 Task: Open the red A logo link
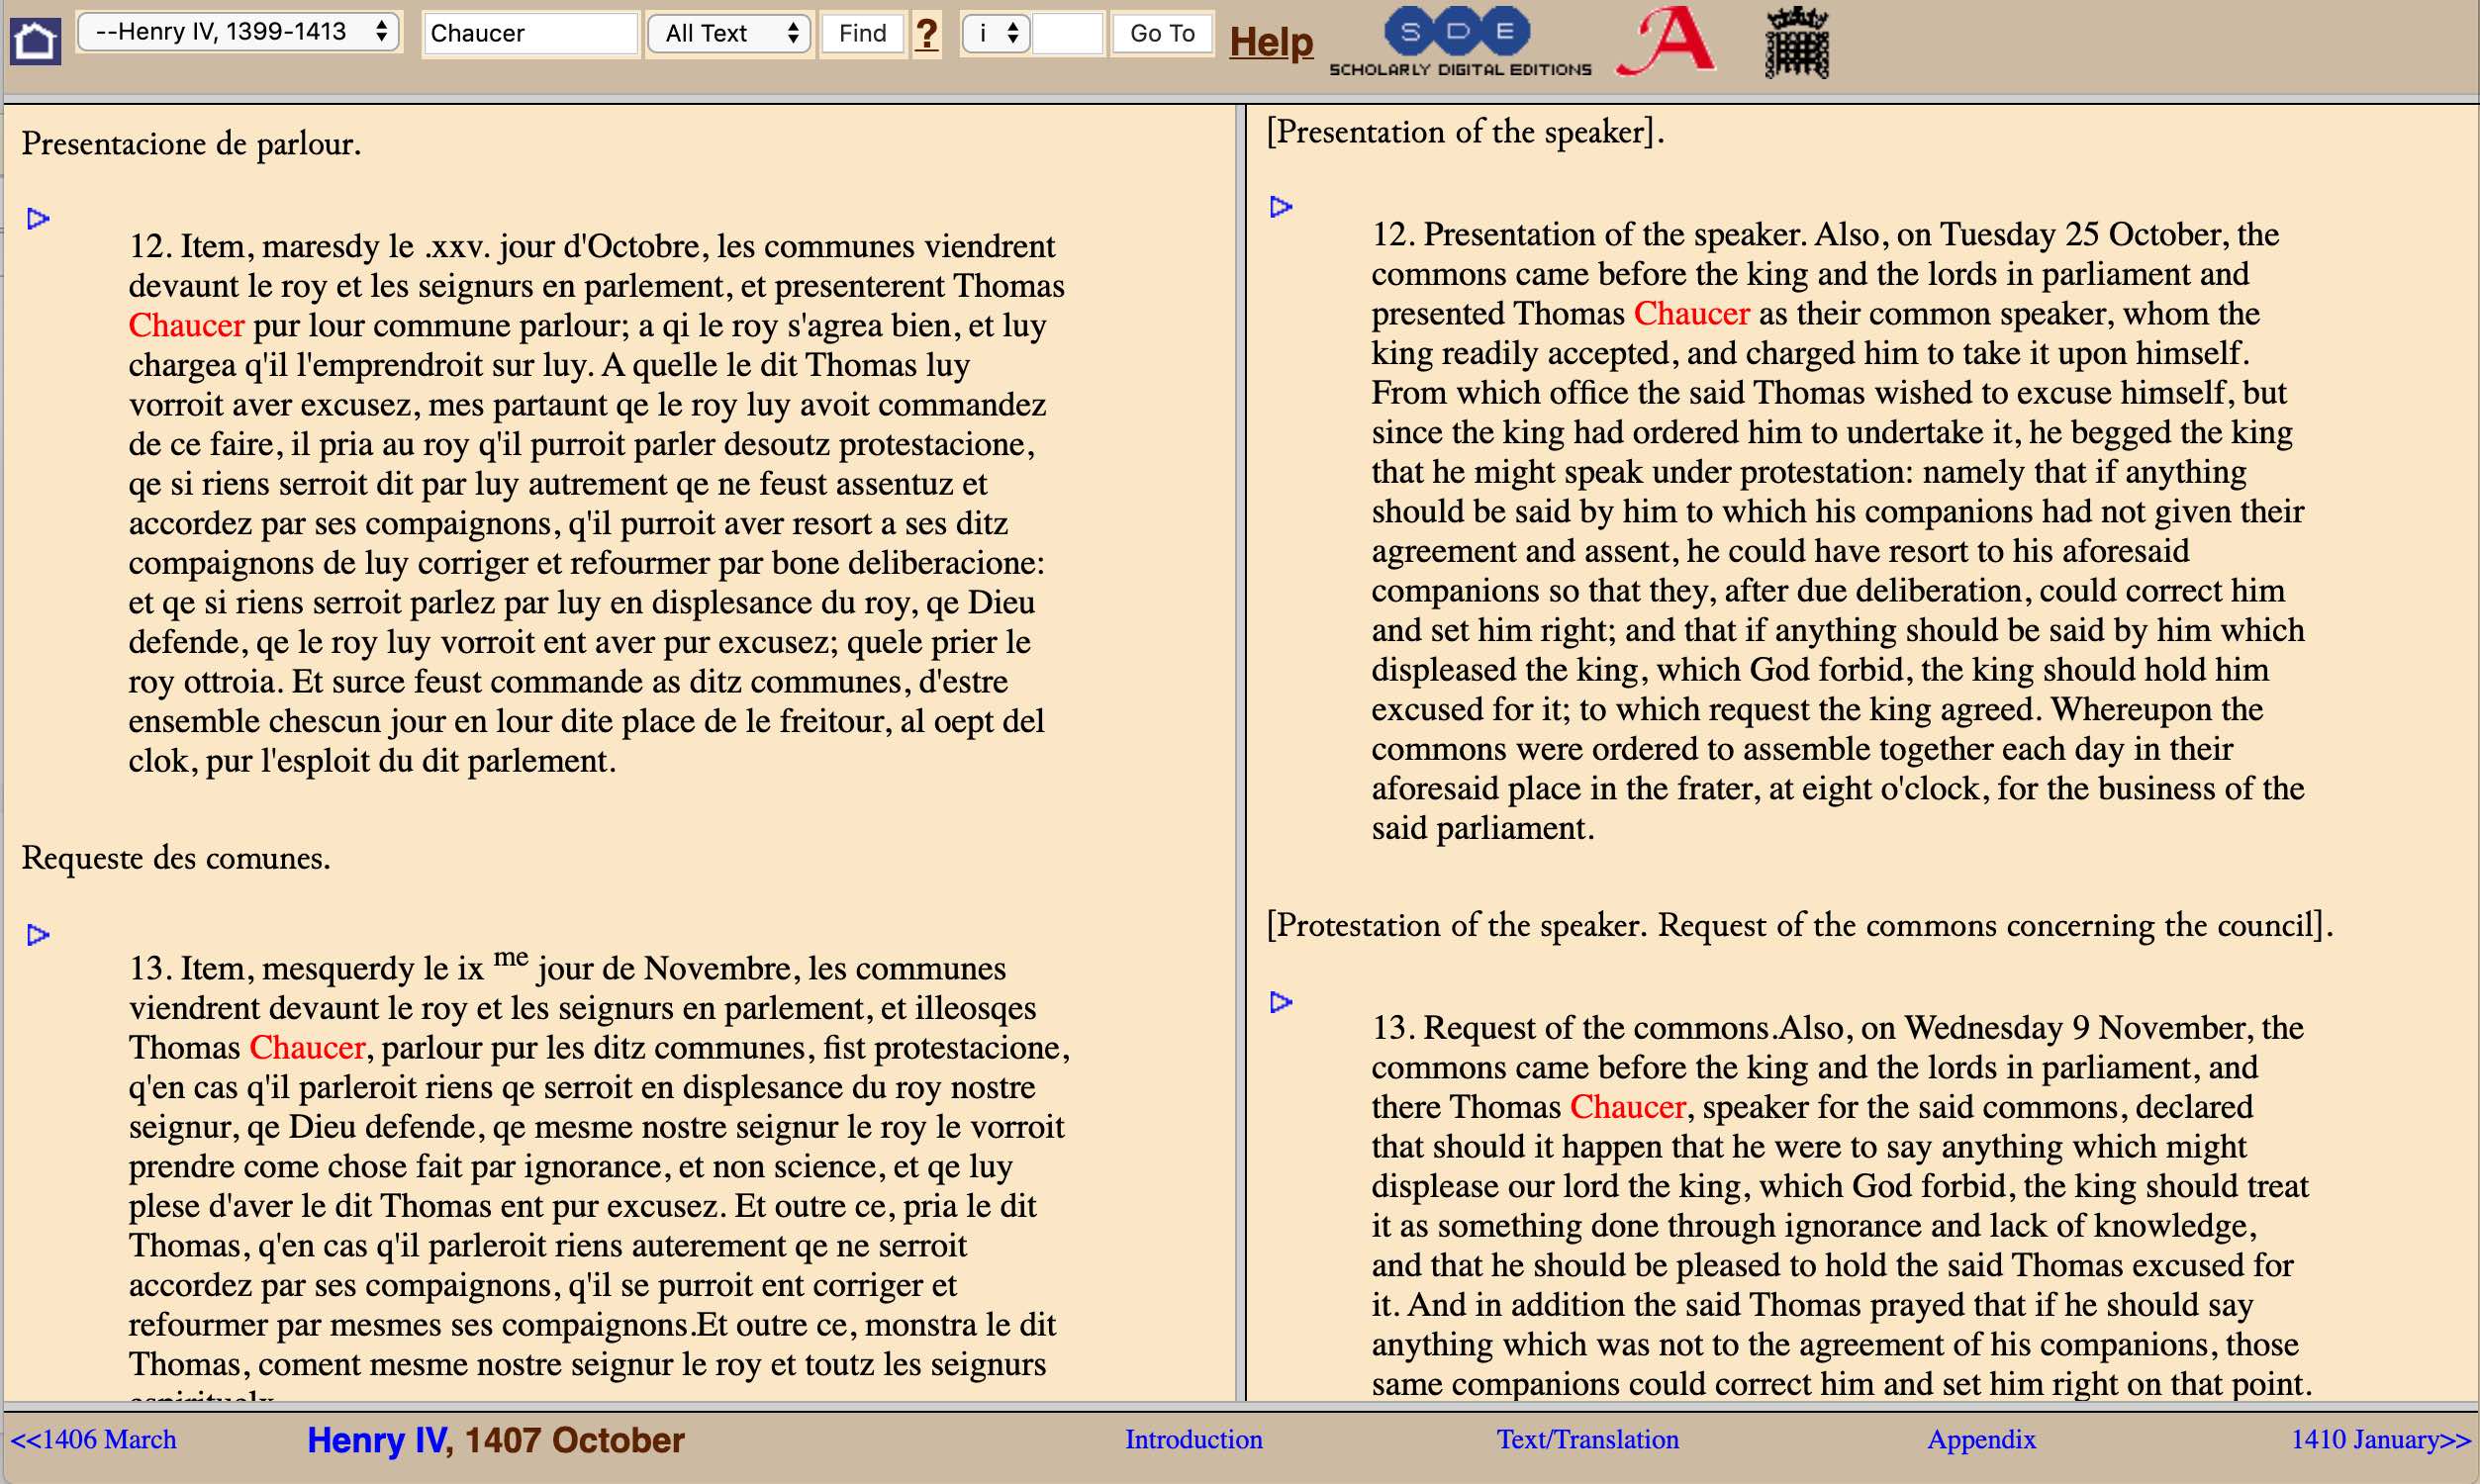coord(1666,41)
